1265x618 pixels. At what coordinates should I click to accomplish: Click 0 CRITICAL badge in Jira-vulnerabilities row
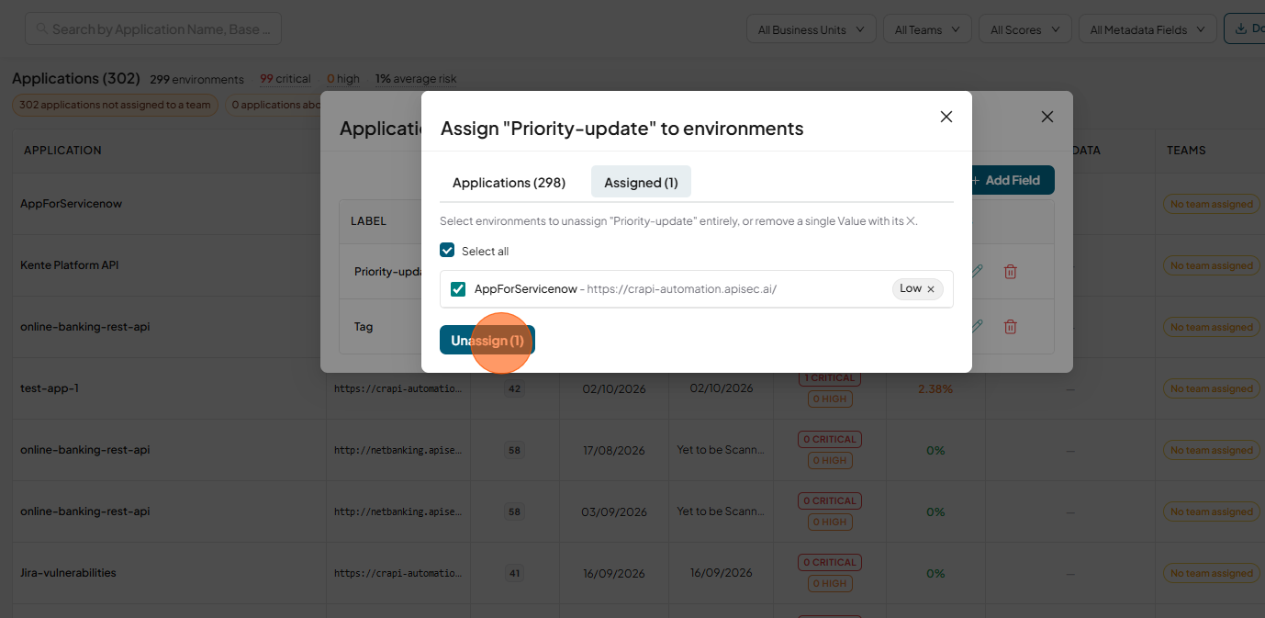coord(830,562)
